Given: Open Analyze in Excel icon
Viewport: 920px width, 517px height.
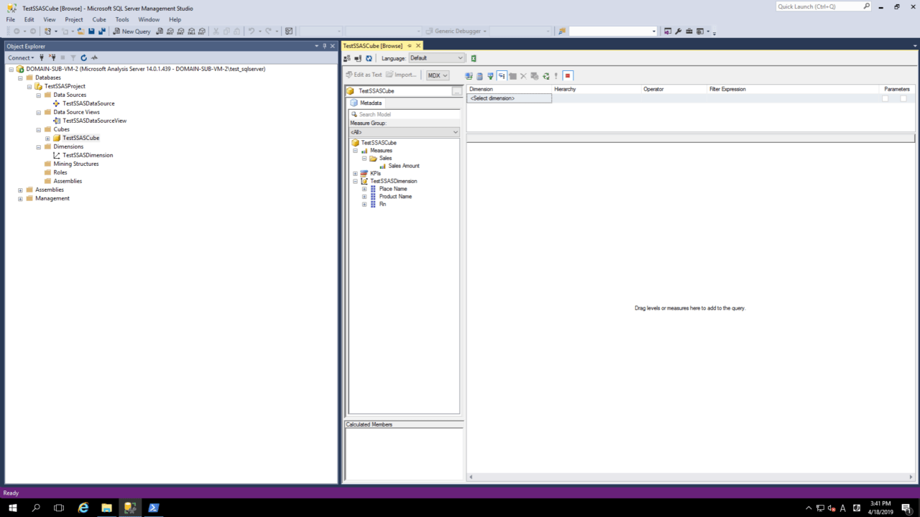Looking at the screenshot, I should (x=473, y=58).
